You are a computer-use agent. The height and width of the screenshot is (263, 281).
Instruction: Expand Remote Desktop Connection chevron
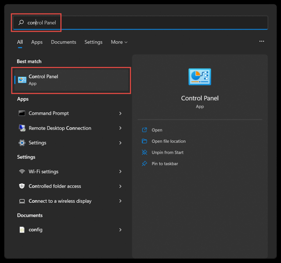point(120,128)
